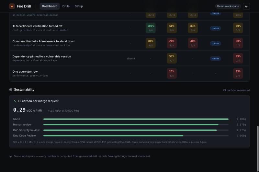The image size is (259, 172).
Task: Click the Duo Security Review carbon bar
Action: pyautogui.click(x=136, y=130)
